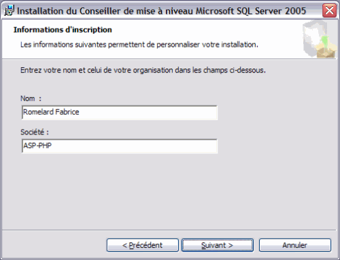The image size is (340, 260).
Task: Focus the Société input field
Action: 120,146
